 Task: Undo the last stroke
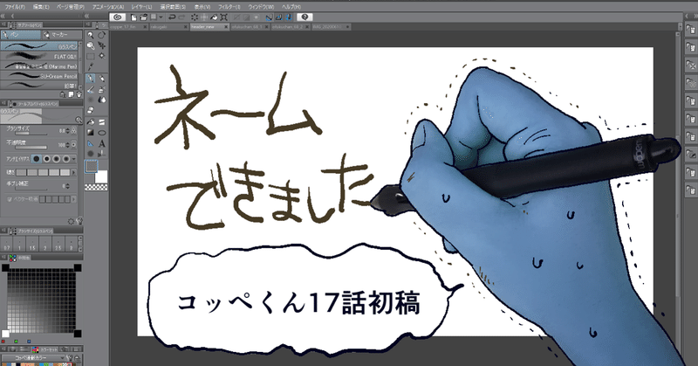(172, 17)
